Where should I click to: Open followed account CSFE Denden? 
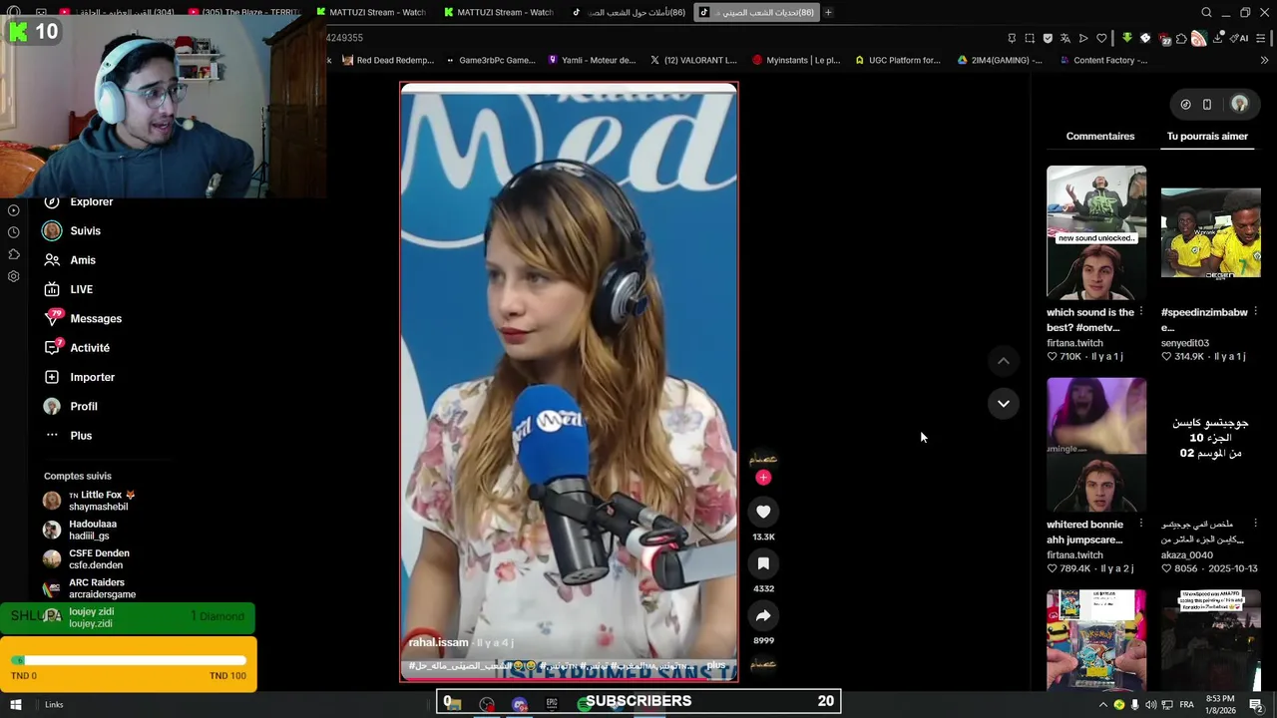click(x=87, y=559)
